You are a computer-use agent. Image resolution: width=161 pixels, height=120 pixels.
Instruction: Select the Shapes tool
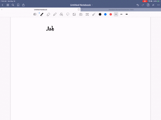pos(61,14)
